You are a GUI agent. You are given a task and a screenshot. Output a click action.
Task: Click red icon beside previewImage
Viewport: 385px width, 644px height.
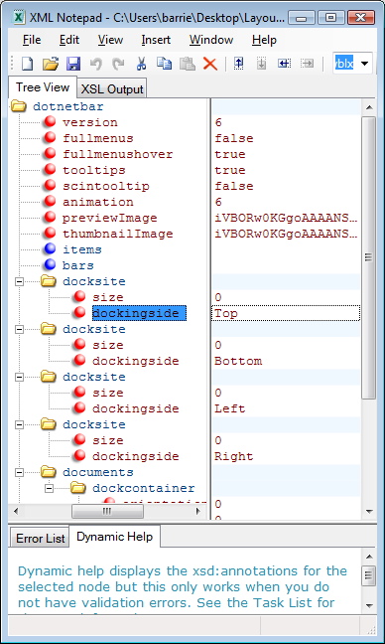pos(50,218)
